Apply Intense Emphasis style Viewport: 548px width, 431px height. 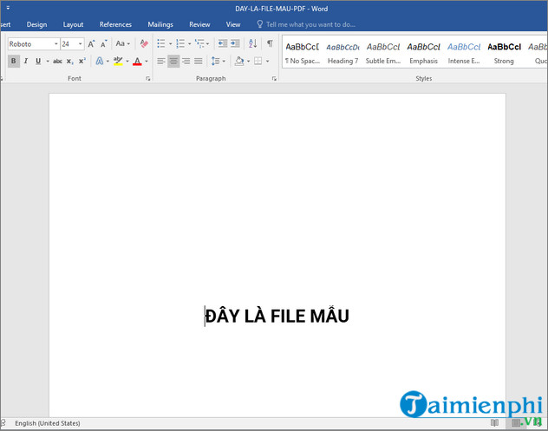tap(464, 53)
